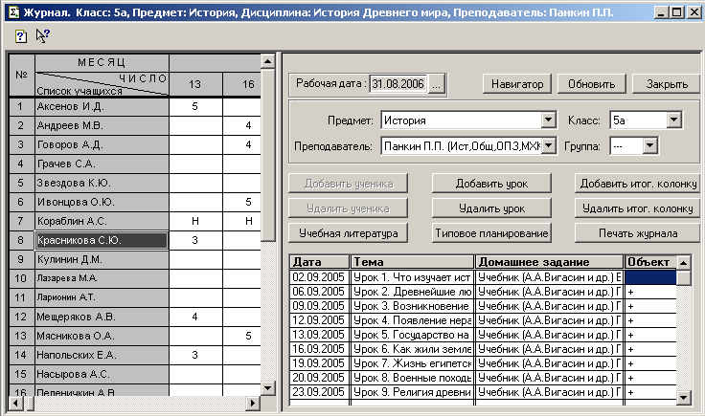This screenshot has width=705, height=416.
Task: Click topic Урок 9. Религия древни
Action: [x=412, y=392]
